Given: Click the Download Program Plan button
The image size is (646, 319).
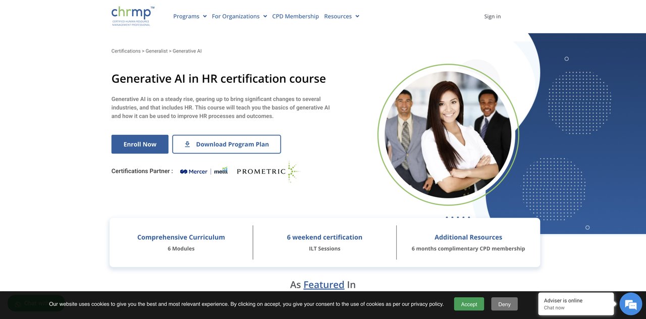Looking at the screenshot, I should click(x=227, y=144).
